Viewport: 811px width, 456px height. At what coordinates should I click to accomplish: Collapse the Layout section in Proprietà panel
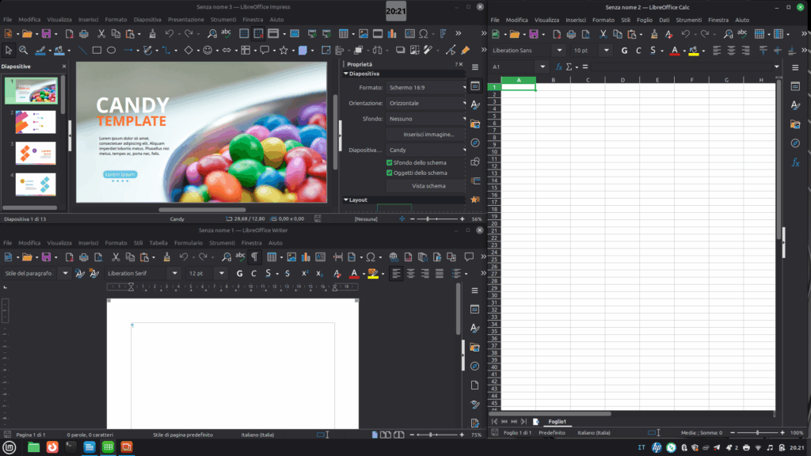click(346, 200)
